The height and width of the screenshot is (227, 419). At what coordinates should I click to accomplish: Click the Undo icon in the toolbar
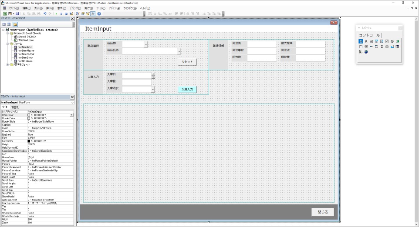45,13
